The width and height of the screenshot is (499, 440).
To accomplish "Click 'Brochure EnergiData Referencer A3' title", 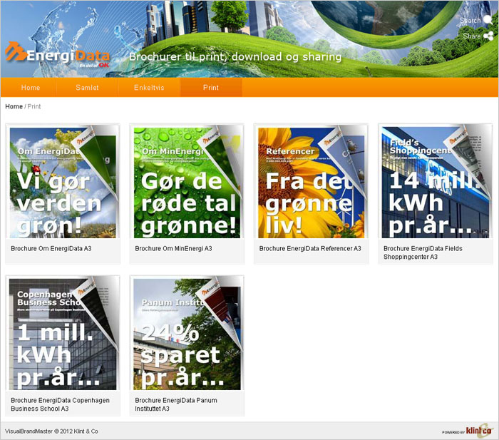I will 310,249.
